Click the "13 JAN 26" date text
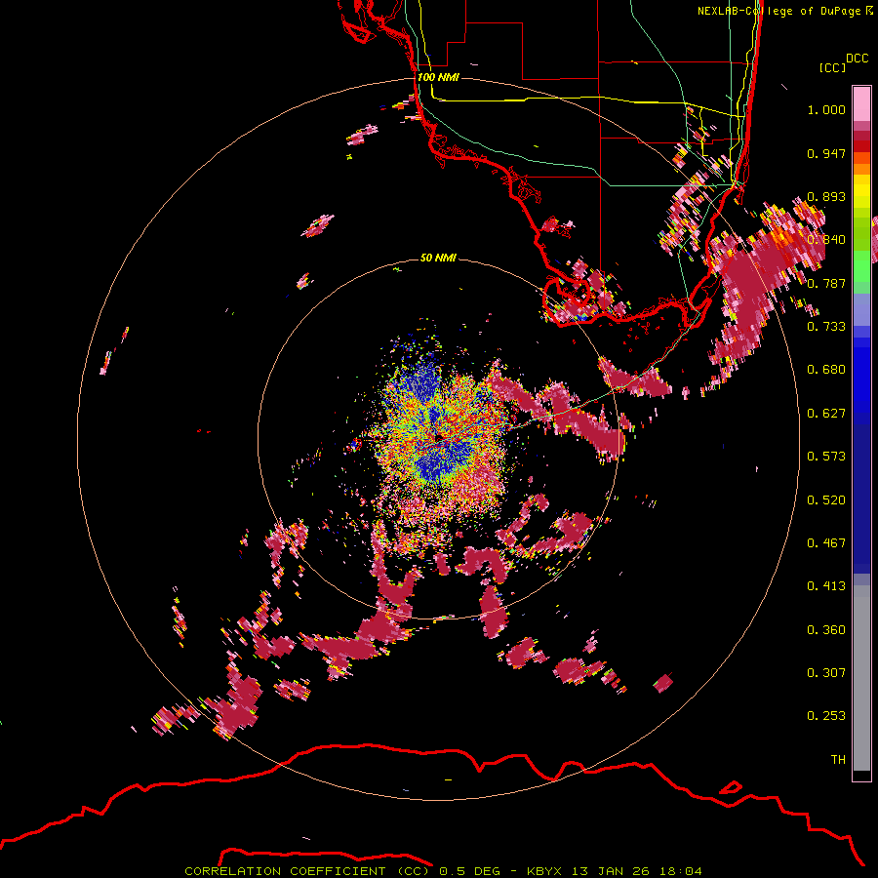Viewport: 878px width, 878px height. pyautogui.click(x=611, y=871)
